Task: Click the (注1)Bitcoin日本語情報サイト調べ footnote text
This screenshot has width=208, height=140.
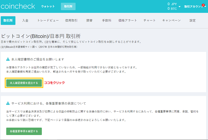Action: pyautogui.click(x=39, y=47)
